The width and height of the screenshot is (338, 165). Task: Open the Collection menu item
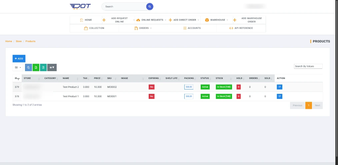click(94, 28)
